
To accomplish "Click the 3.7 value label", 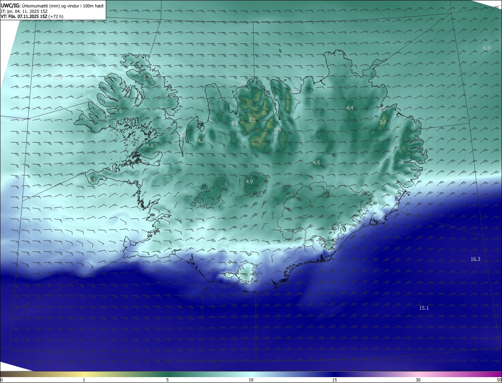I will coord(383,122).
